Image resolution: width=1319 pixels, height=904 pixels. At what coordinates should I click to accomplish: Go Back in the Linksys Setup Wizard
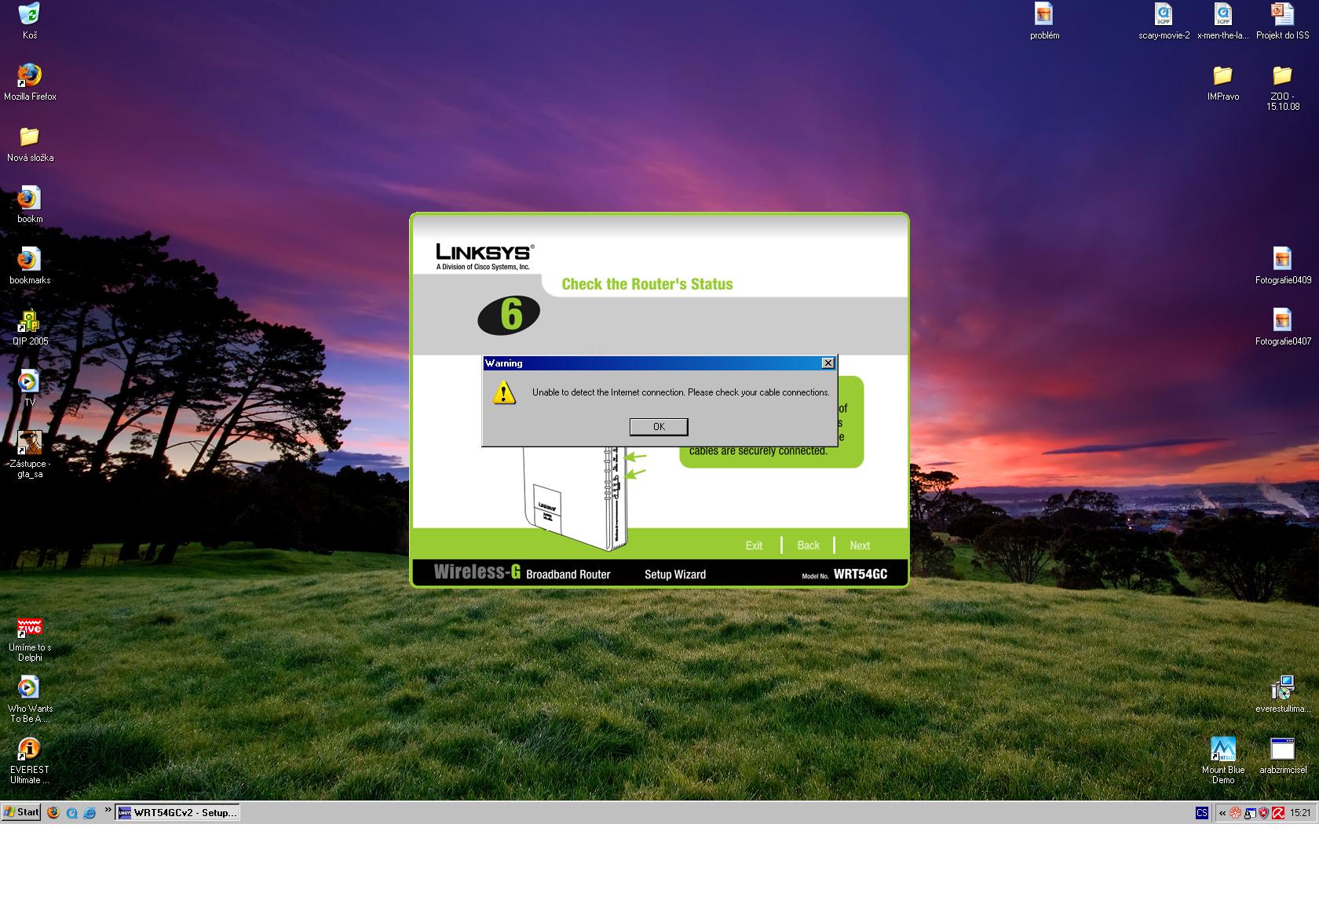pos(808,545)
